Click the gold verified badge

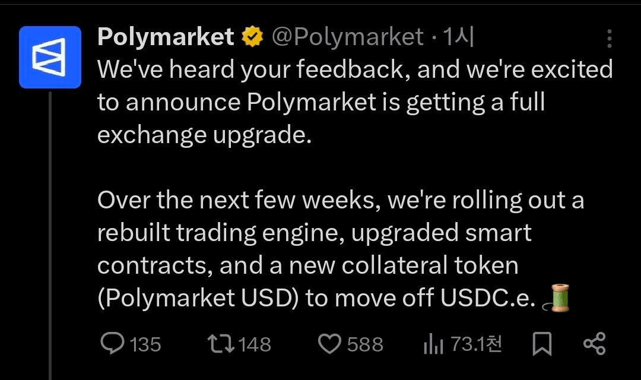point(252,38)
